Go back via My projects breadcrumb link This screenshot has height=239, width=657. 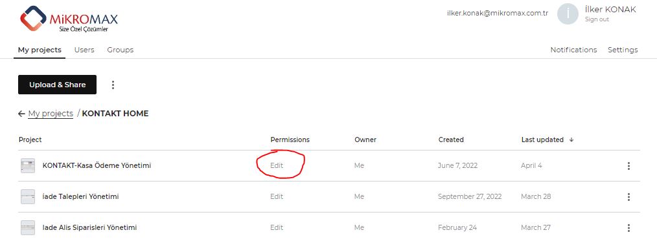[x=51, y=113]
